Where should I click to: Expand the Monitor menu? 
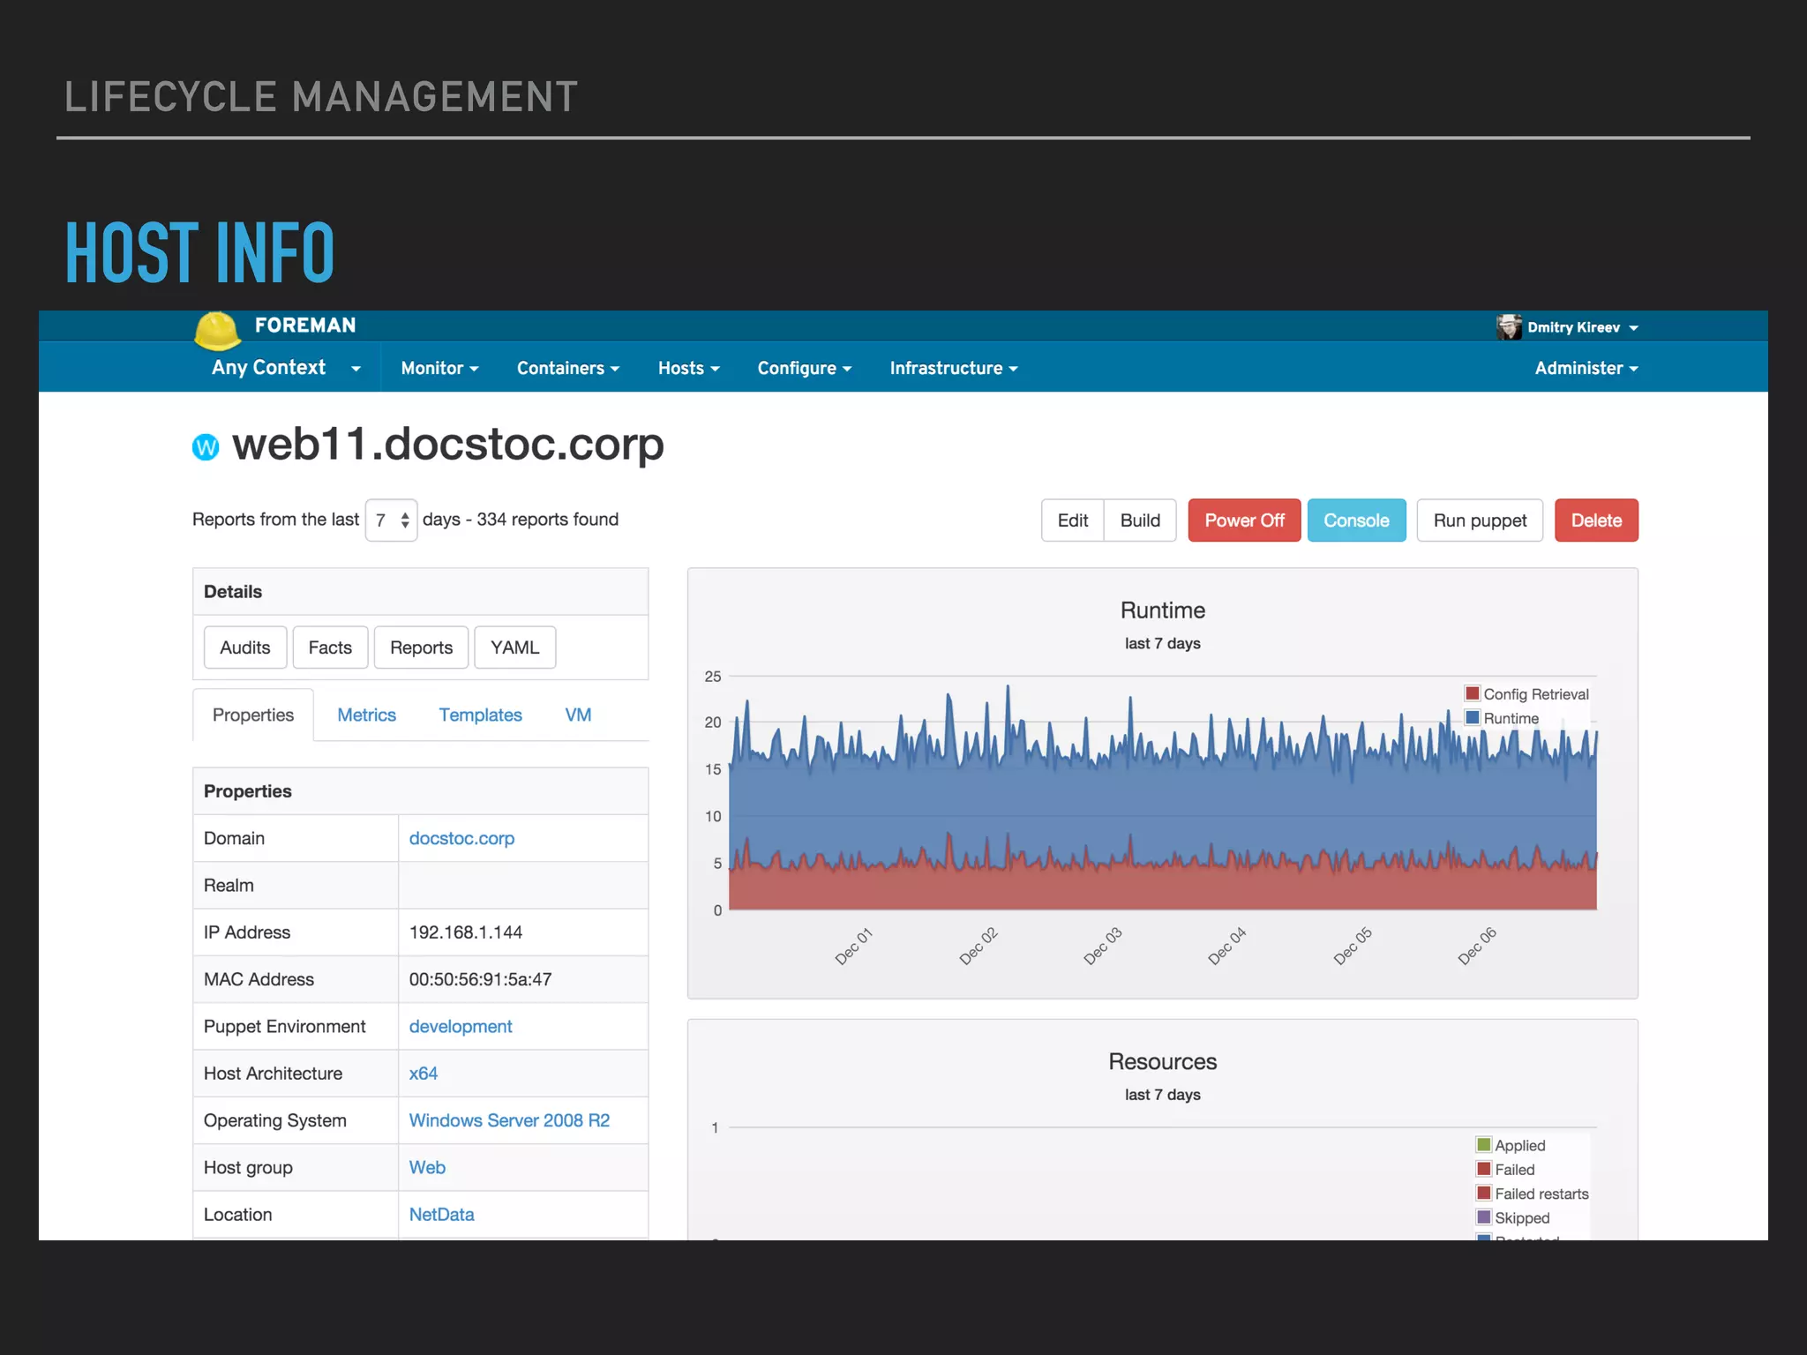click(x=439, y=368)
